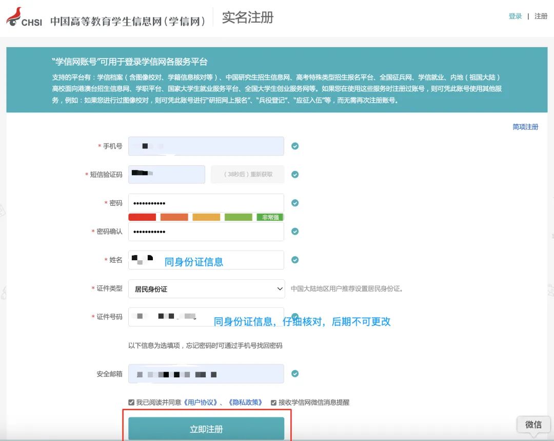The height and width of the screenshot is (441, 554).
Task: Click the yellow password strength segment
Action: click(x=206, y=217)
